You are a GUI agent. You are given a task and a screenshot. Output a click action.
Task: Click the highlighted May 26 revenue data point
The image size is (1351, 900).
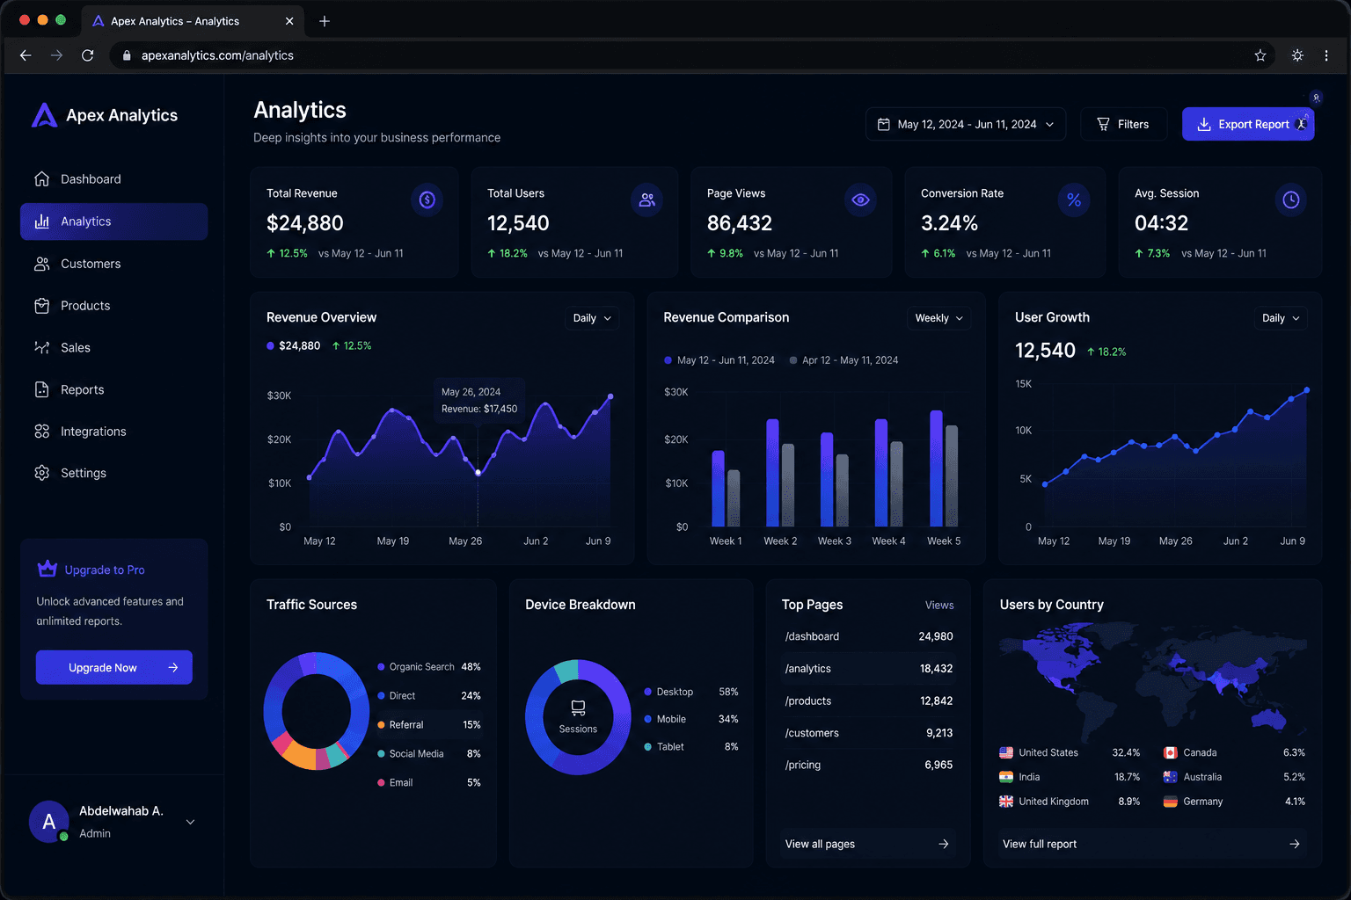478,473
